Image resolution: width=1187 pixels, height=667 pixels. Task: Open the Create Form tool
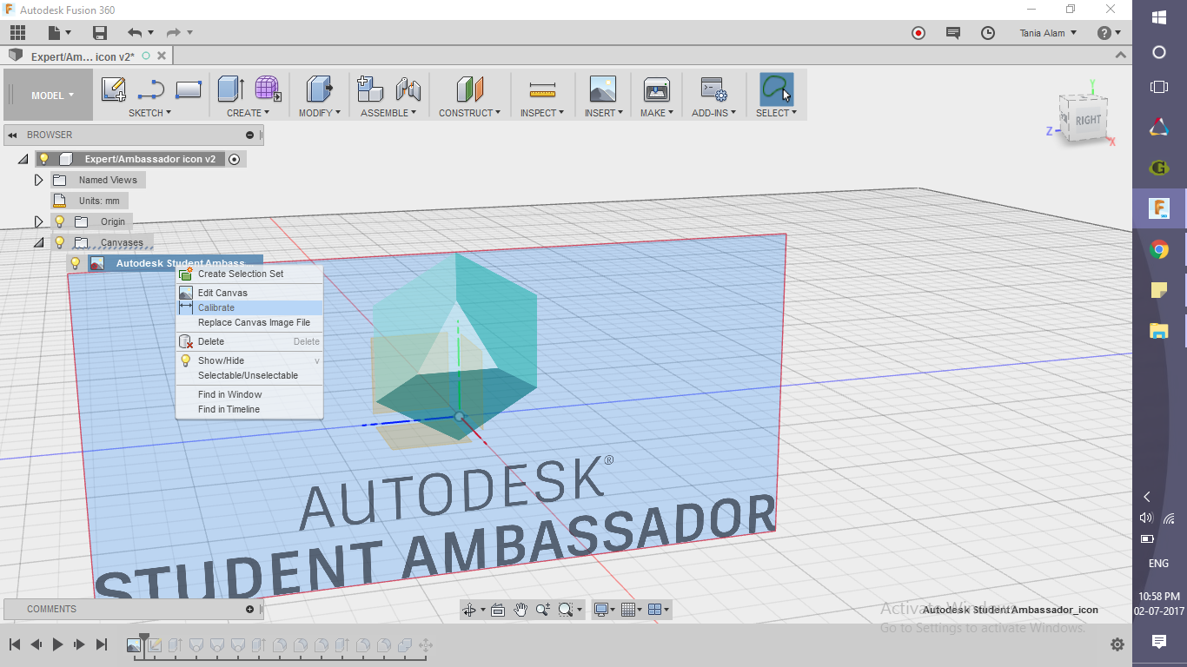pyautogui.click(x=267, y=89)
